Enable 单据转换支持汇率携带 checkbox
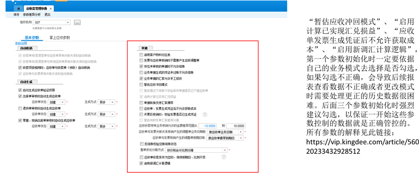This screenshot has width=419, height=181. [x=141, y=102]
